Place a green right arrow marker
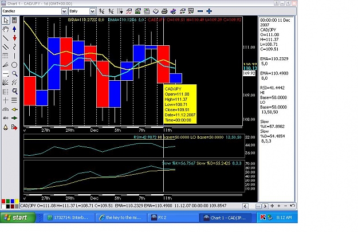Image resolution: width=358 pixels, height=232 pixels. click(x=14, y=118)
